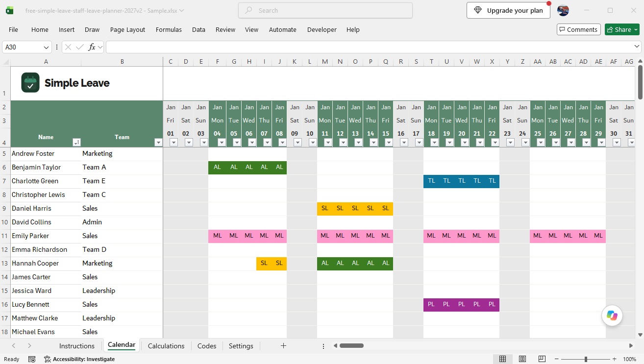644x364 pixels.
Task: Click the Simple Leave calendar logo
Action: [30, 83]
